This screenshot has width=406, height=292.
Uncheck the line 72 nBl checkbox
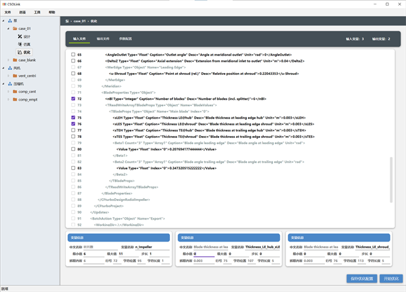pos(72,99)
